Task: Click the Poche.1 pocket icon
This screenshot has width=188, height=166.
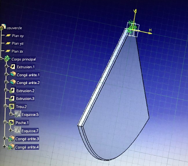Action: 12,122
